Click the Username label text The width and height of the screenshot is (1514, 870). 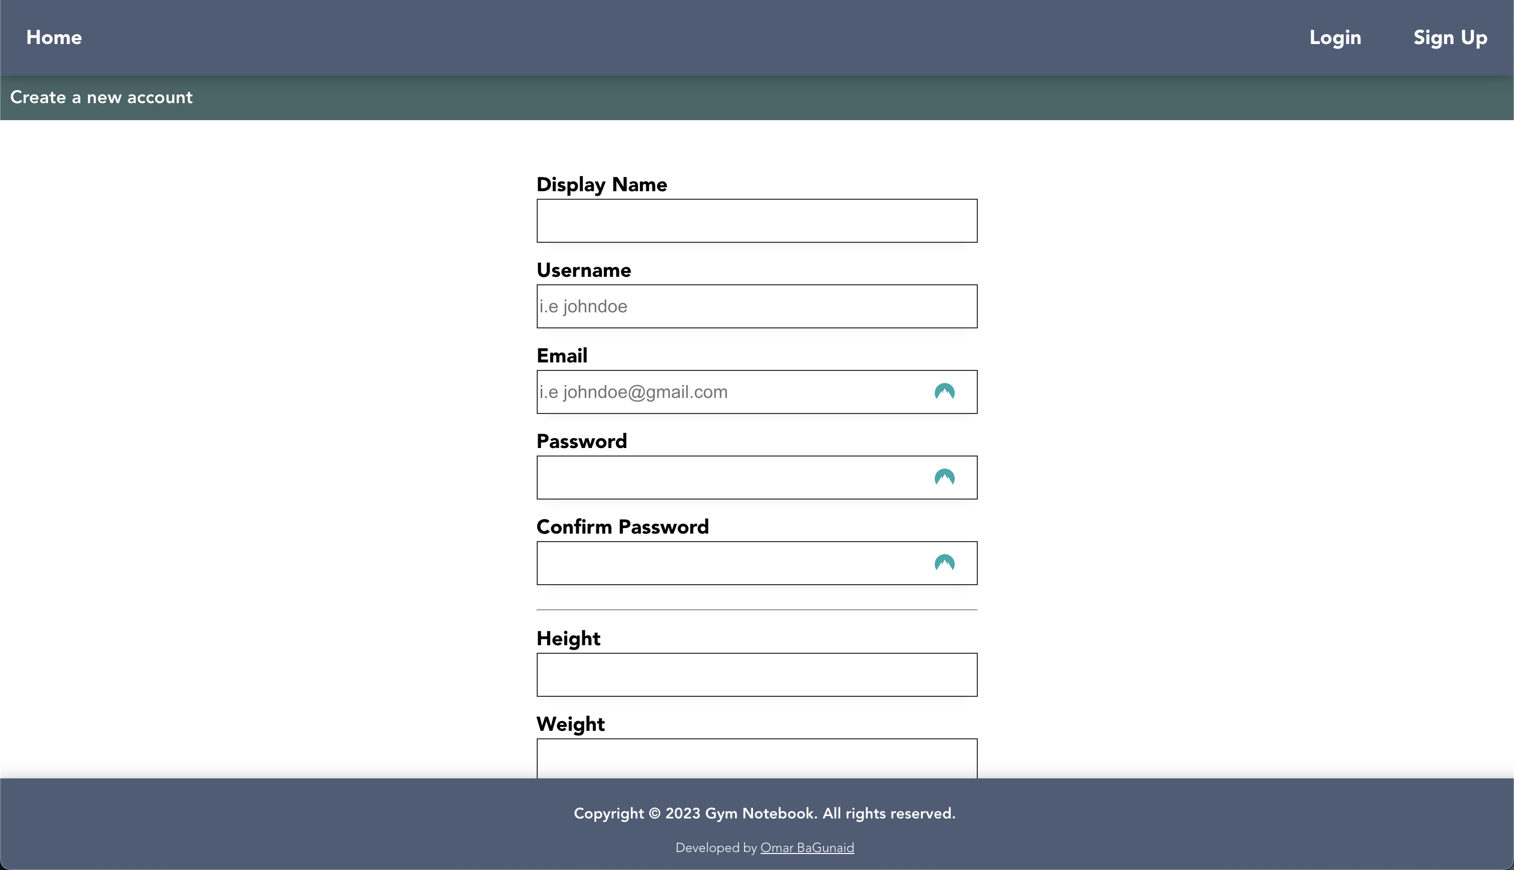(x=583, y=270)
